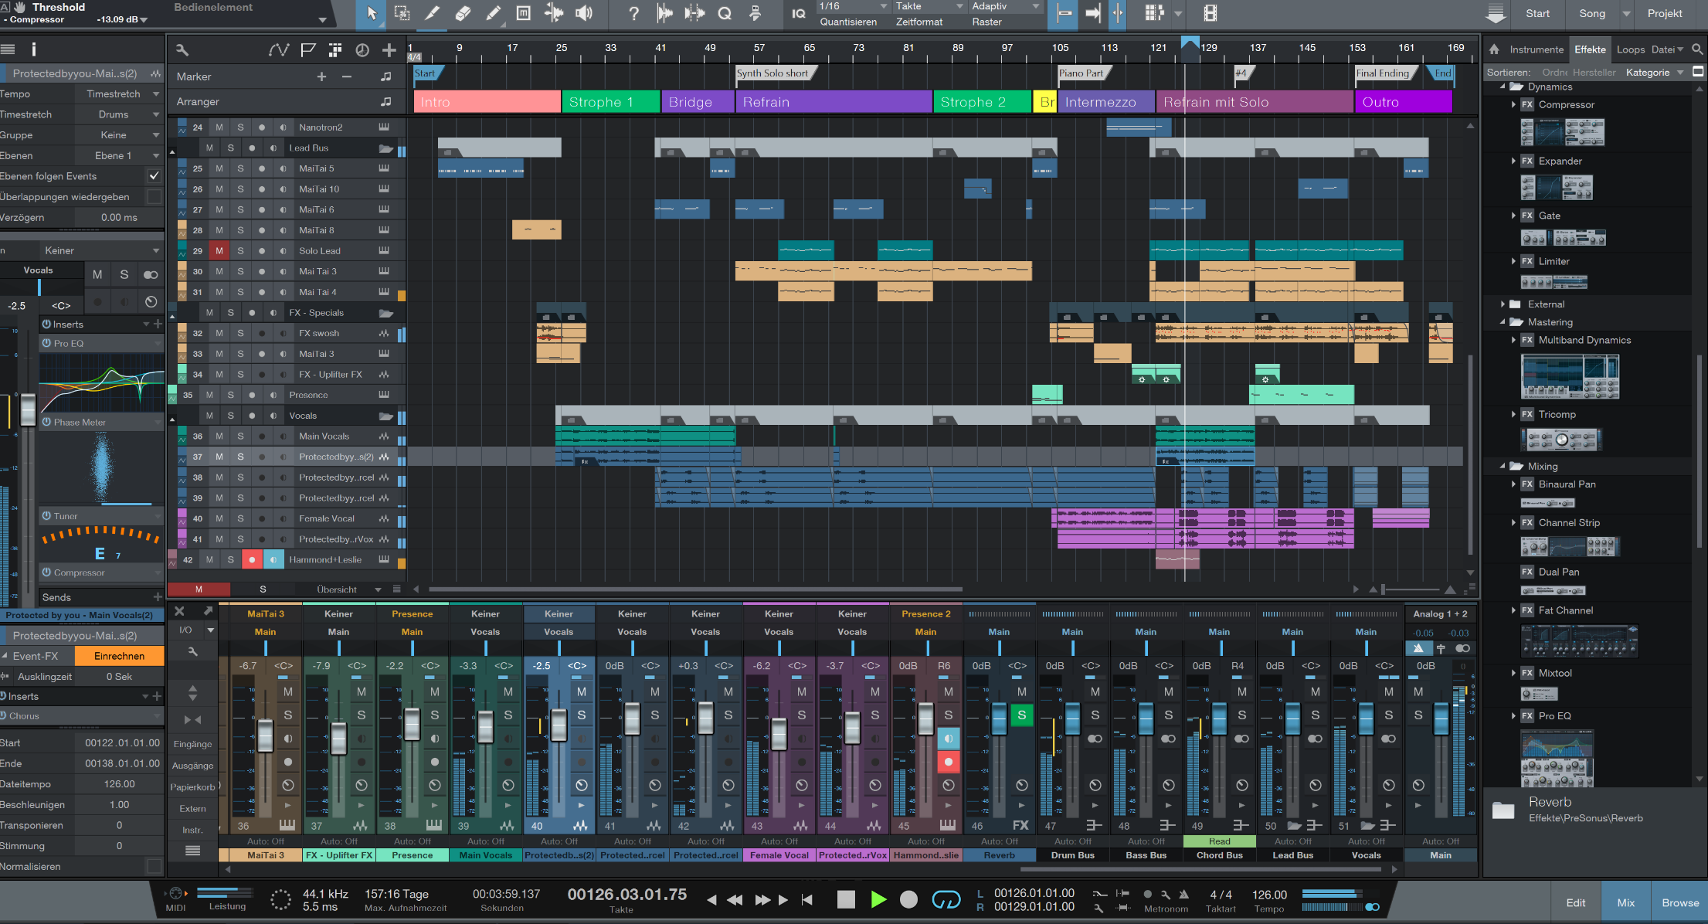Viewport: 1708px width, 924px height.
Task: Click the Stop transport button
Action: (847, 899)
